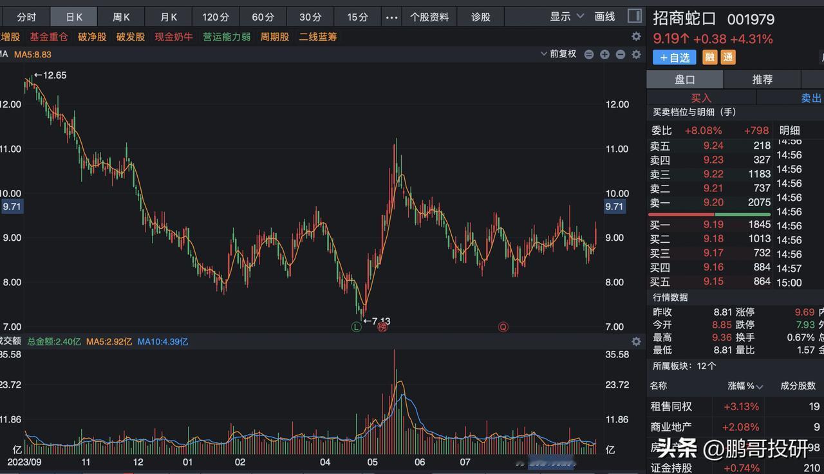The width and height of the screenshot is (824, 474).
Task: Click the 卖五 9.24 order row
Action: click(710, 146)
